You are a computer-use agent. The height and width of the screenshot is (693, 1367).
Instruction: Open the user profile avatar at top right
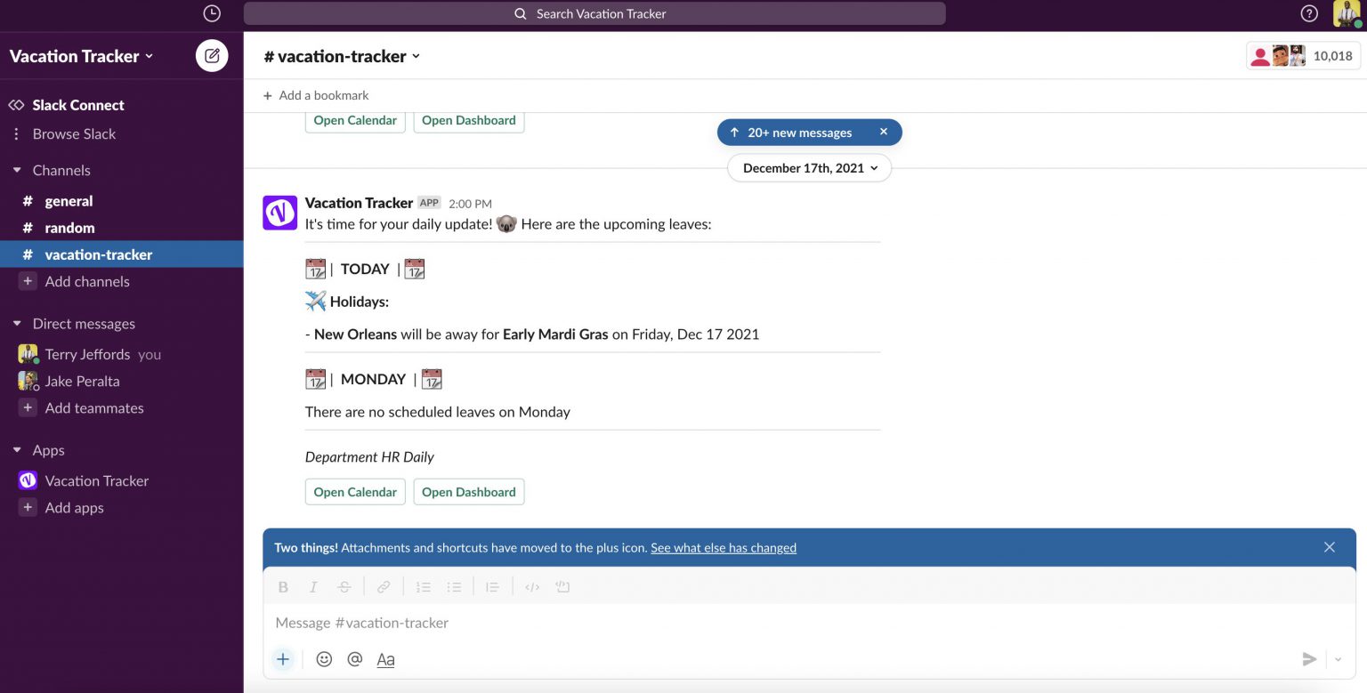(1347, 13)
